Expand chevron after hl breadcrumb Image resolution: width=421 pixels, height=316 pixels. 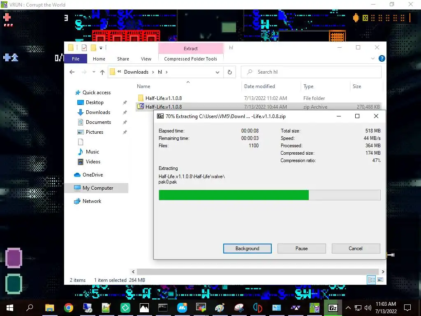[167, 72]
